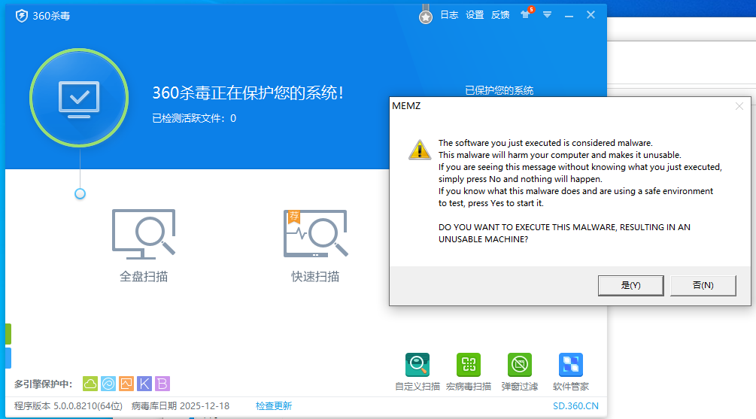
Task: Click the 已保护您的系统 status text
Action: coord(499,91)
